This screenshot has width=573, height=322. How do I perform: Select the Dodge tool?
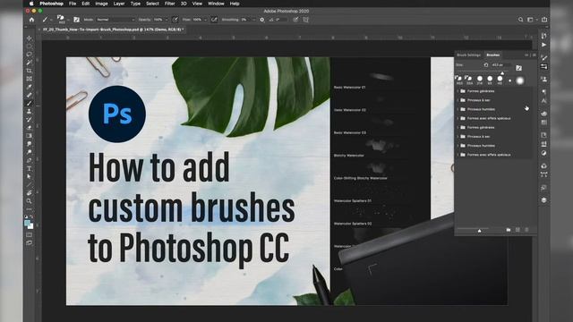(29, 152)
